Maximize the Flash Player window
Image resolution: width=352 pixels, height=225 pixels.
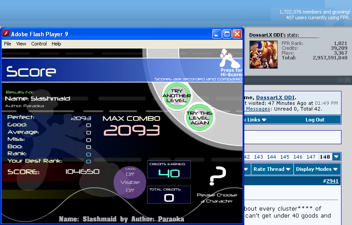(227, 34)
